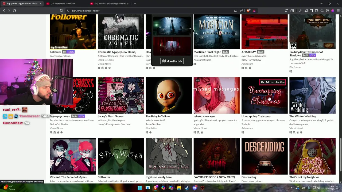Open author devilinlovegames link
Image resolution: width=342 pixels, height=192 pixels.
298,124
